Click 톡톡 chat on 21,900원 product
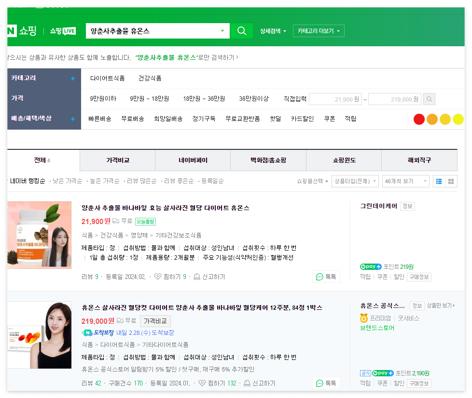The image size is (472, 398). tap(326, 277)
